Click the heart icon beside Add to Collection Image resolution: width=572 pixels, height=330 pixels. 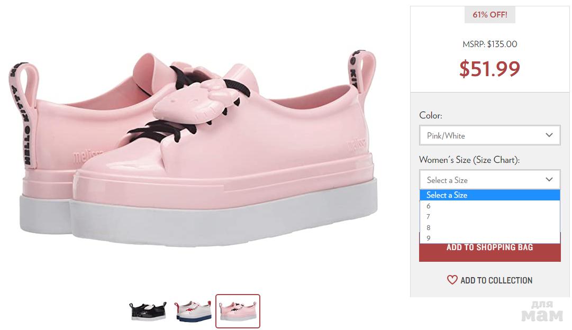(x=452, y=280)
